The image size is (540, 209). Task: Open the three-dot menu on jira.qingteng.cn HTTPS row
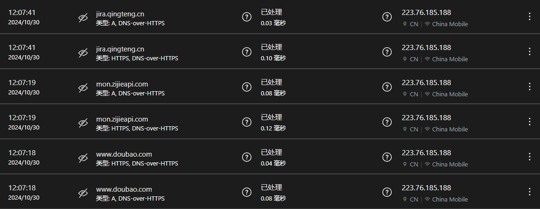tap(530, 52)
